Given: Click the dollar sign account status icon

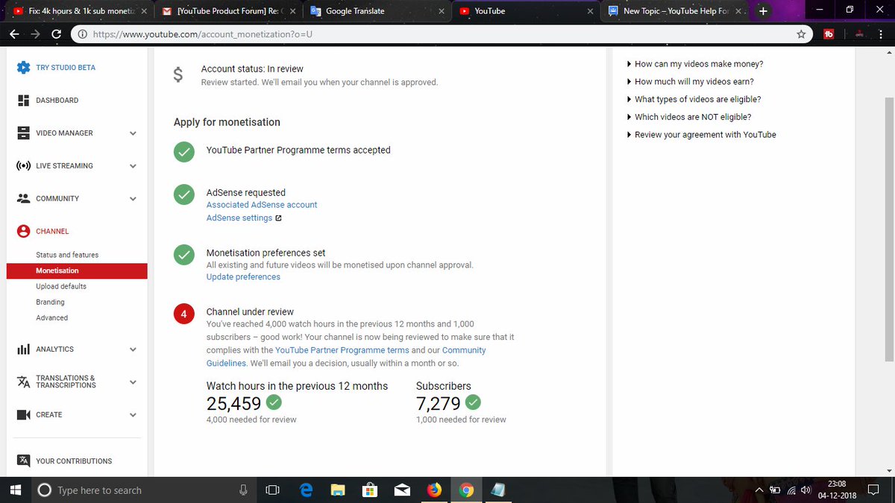Looking at the screenshot, I should coord(178,75).
